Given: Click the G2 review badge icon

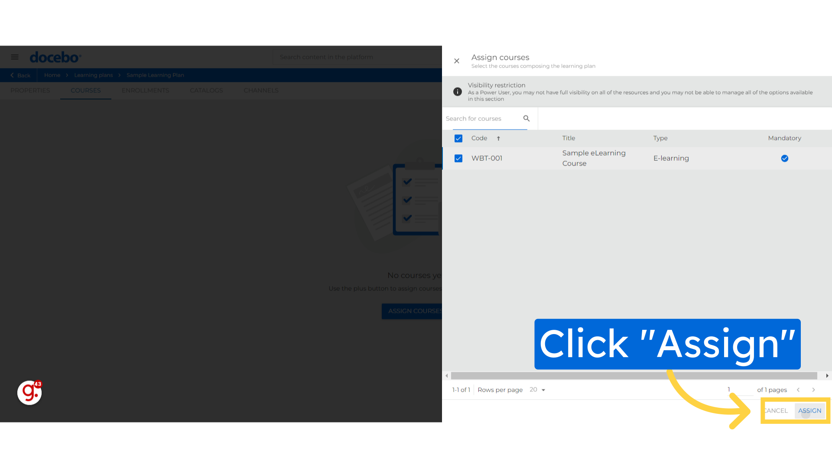Looking at the screenshot, I should (x=30, y=393).
